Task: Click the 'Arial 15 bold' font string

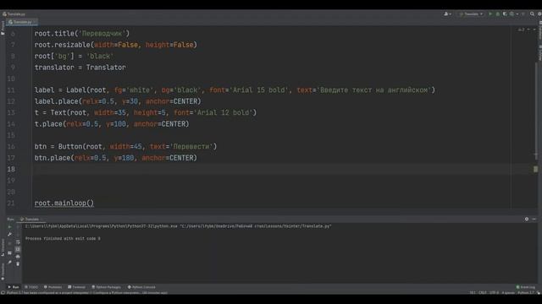Action: pos(258,90)
